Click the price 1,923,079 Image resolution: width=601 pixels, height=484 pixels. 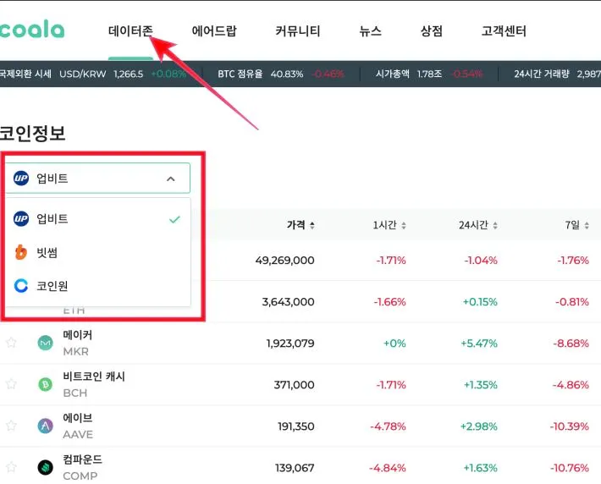(290, 344)
